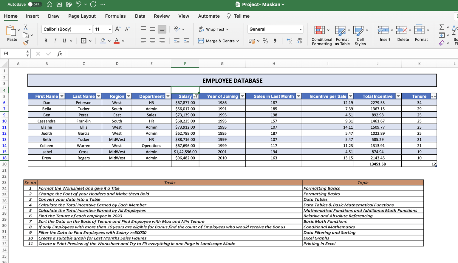Open the Review tab

tap(162, 16)
